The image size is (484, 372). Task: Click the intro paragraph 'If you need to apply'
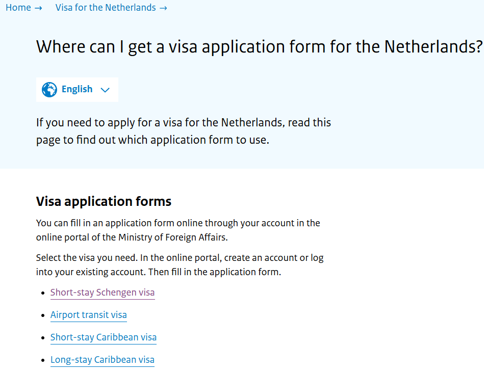pyautogui.click(x=184, y=131)
